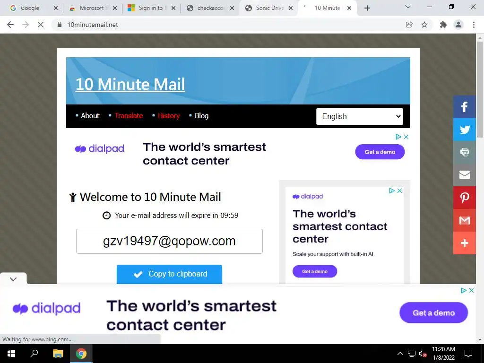Share page on Twitter sidebar icon
The image size is (484, 363).
coord(465,130)
